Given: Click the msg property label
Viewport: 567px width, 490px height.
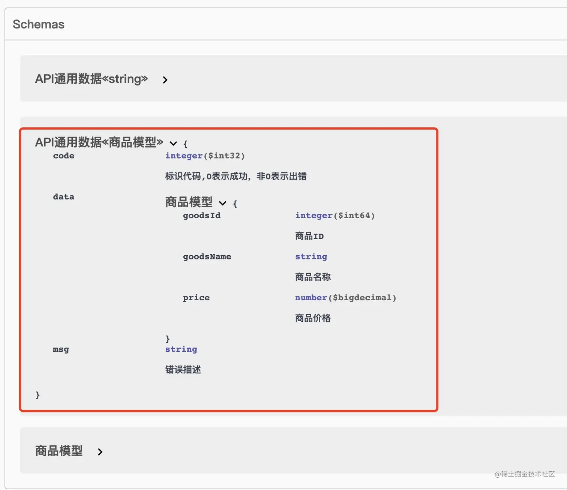Looking at the screenshot, I should pyautogui.click(x=60, y=349).
